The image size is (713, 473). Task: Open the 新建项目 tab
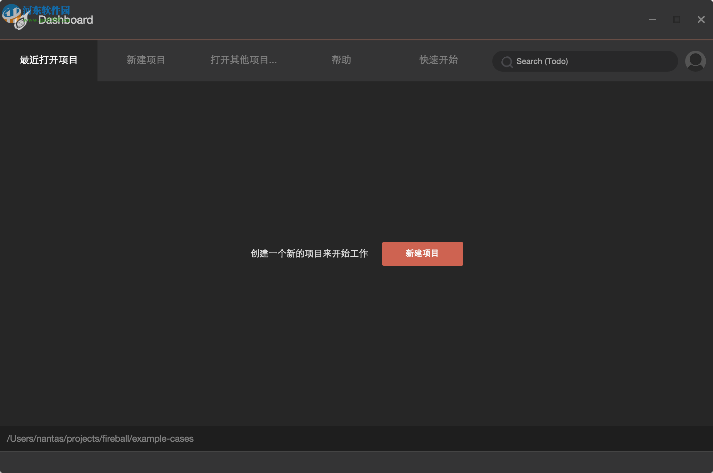pyautogui.click(x=146, y=60)
